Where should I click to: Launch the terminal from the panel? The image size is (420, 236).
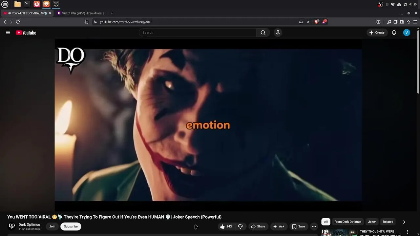point(27,4)
